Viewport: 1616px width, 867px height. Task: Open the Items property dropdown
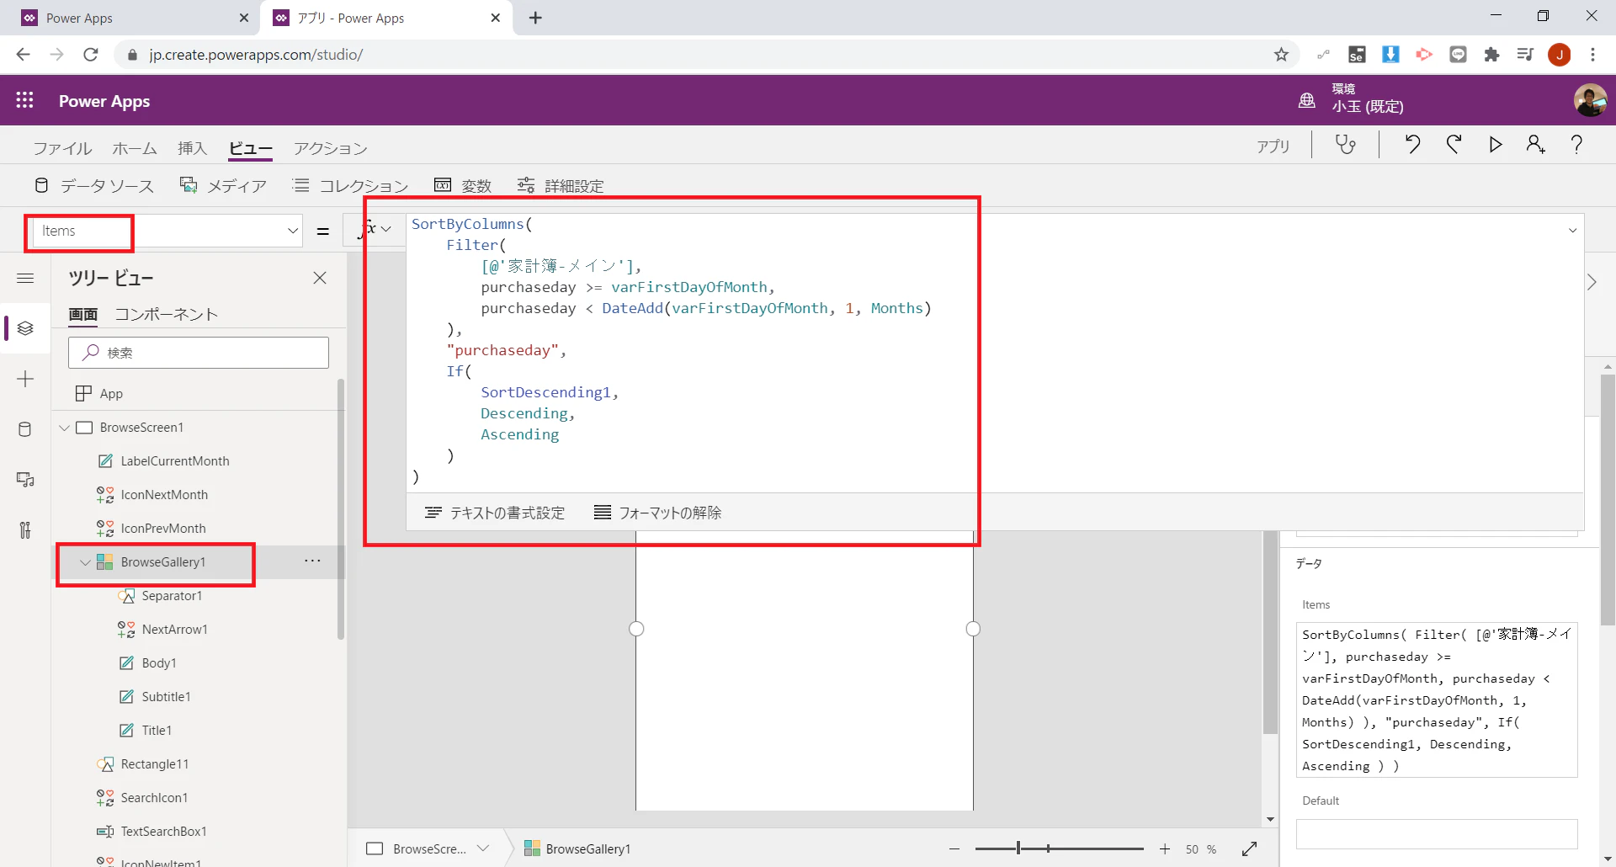pos(293,231)
